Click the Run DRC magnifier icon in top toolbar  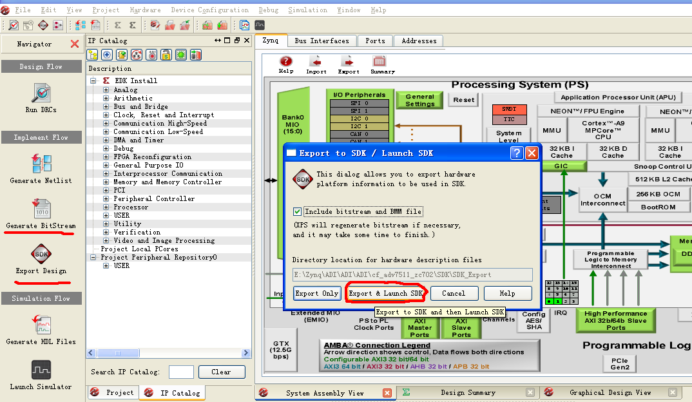(x=14, y=25)
